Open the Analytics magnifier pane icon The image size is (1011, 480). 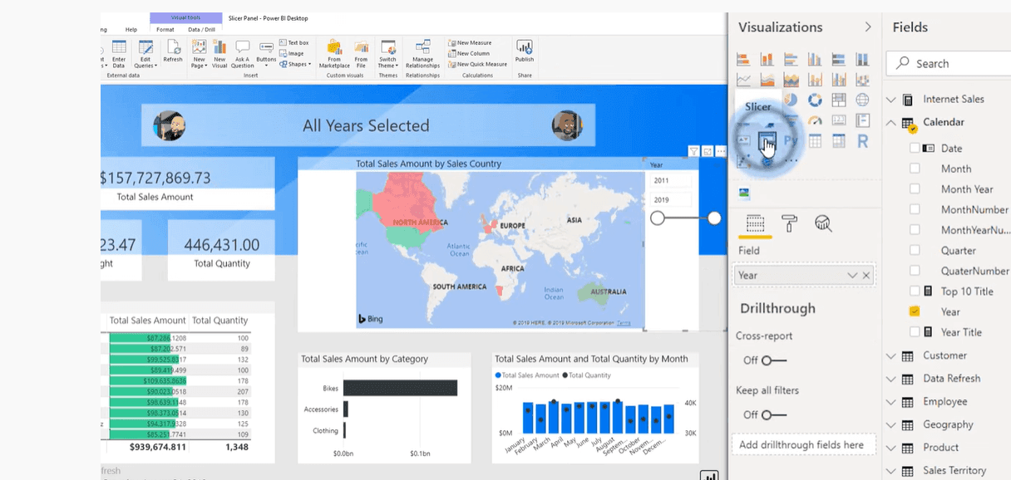823,223
